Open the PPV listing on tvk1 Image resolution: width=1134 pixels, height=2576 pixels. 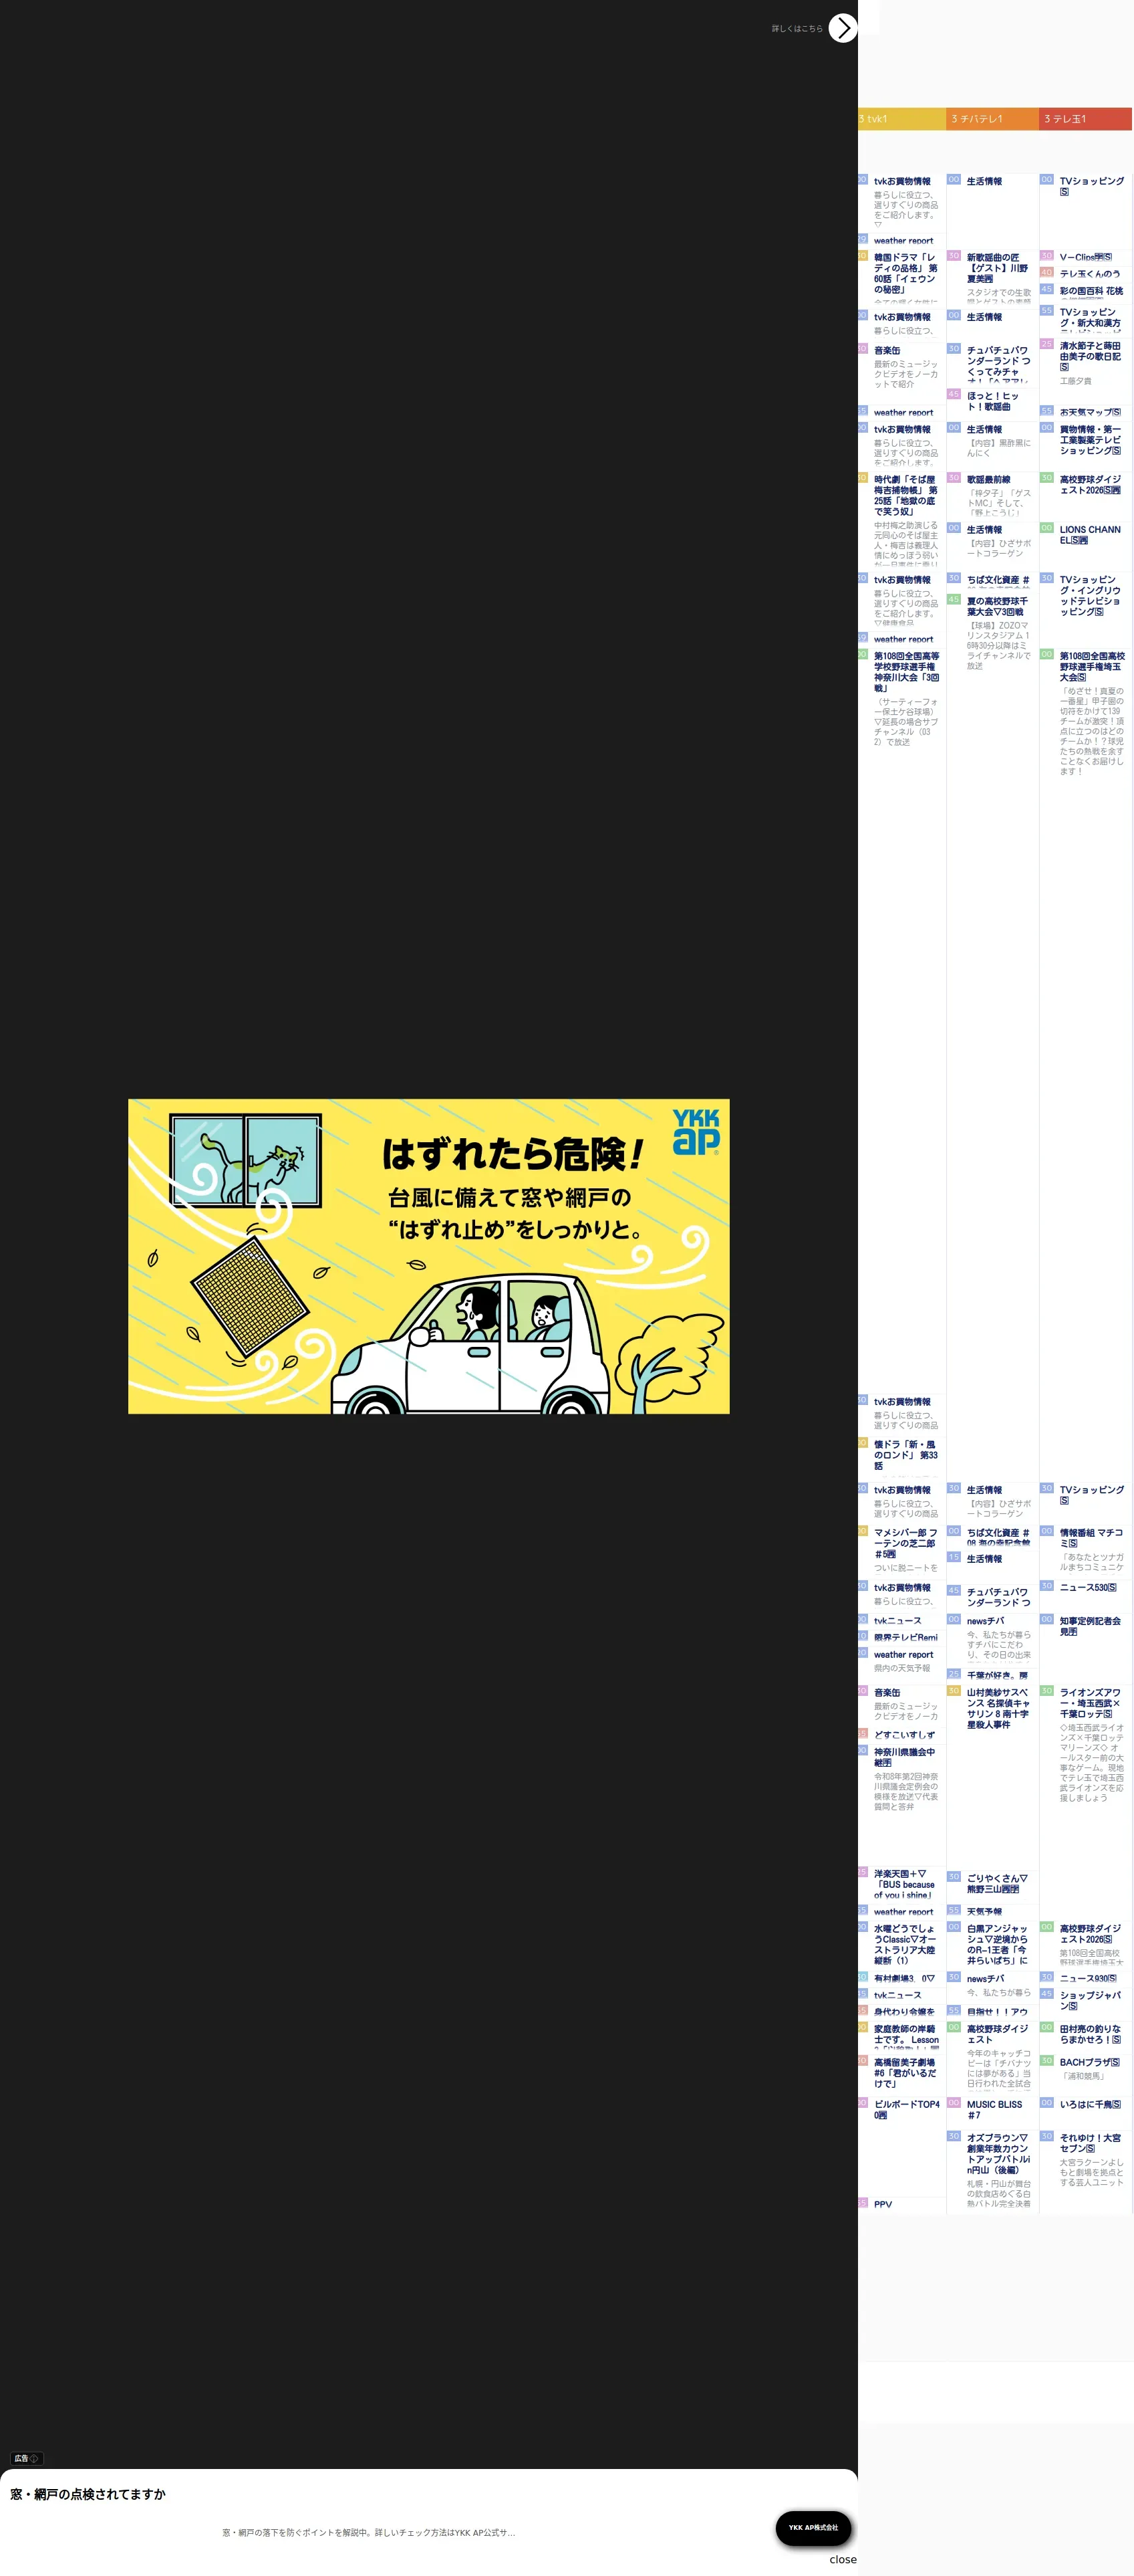883,2204
